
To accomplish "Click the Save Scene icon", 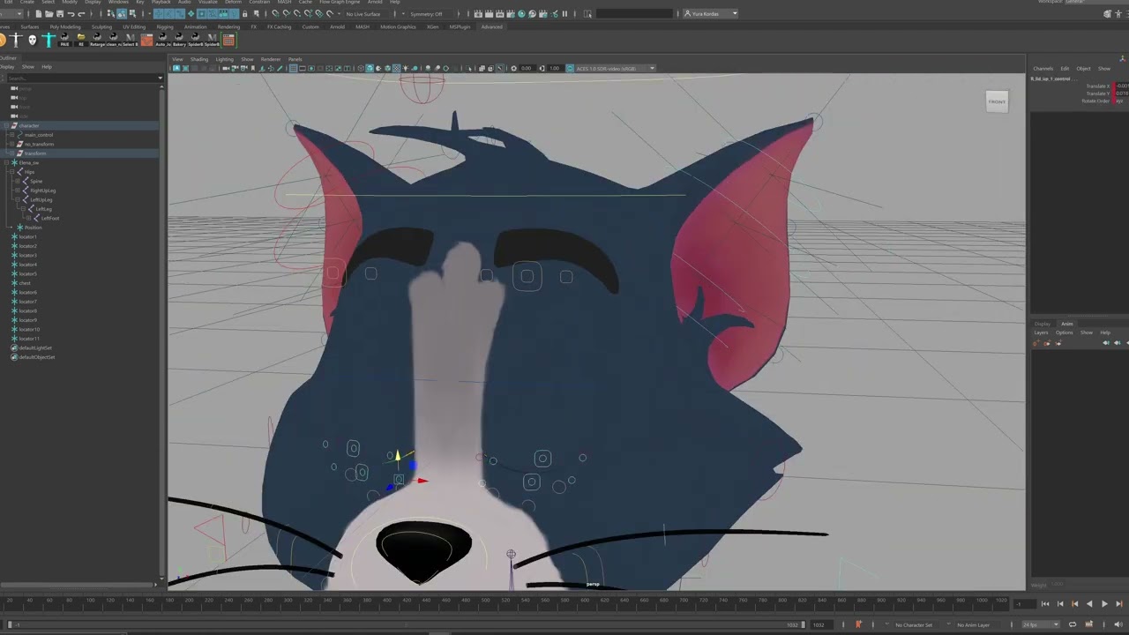I will click(60, 14).
